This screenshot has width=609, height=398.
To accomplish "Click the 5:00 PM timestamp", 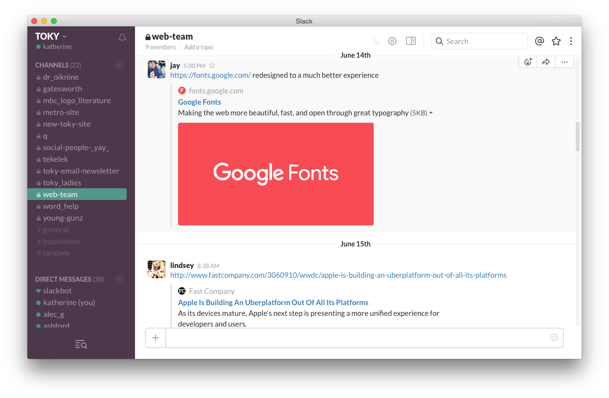I will coord(194,66).
